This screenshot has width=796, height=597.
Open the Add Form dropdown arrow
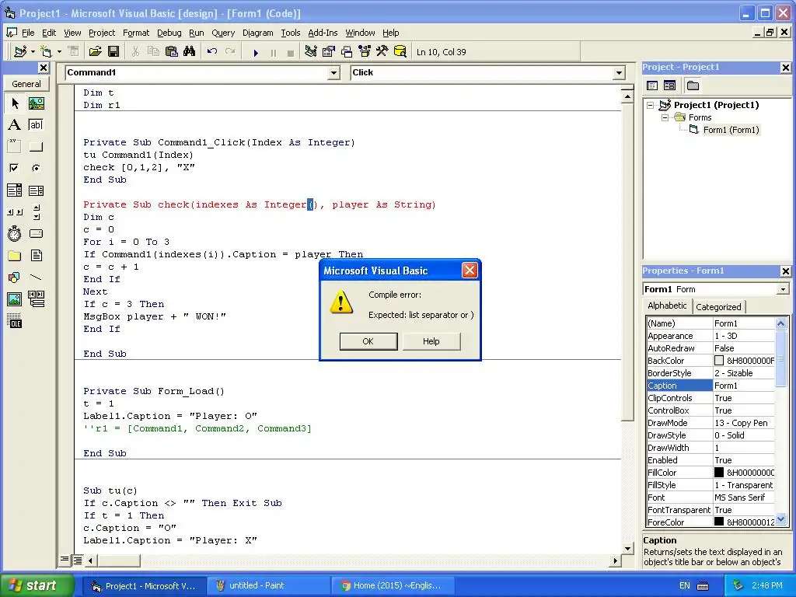[59, 52]
